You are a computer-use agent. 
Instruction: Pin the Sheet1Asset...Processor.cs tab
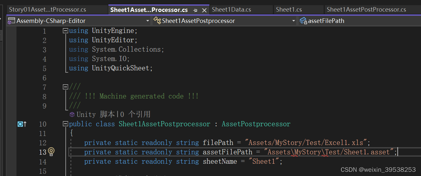tap(195, 10)
